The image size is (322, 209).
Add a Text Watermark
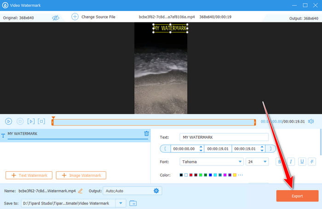click(x=29, y=175)
